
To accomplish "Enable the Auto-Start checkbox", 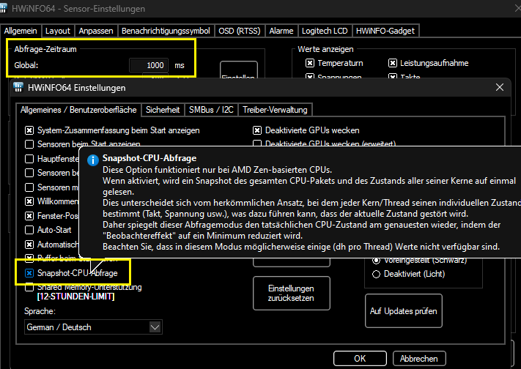I will click(29, 230).
